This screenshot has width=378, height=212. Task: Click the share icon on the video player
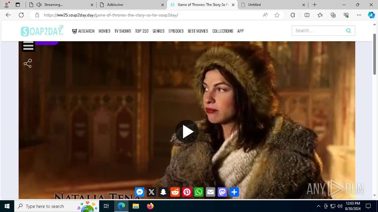pos(28,63)
